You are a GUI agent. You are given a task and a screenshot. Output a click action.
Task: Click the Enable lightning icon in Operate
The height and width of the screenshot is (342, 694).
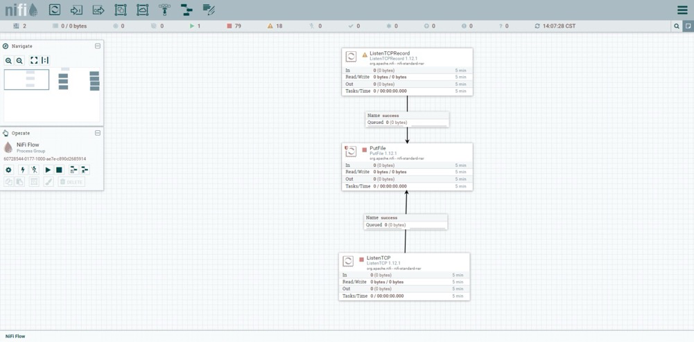23,170
